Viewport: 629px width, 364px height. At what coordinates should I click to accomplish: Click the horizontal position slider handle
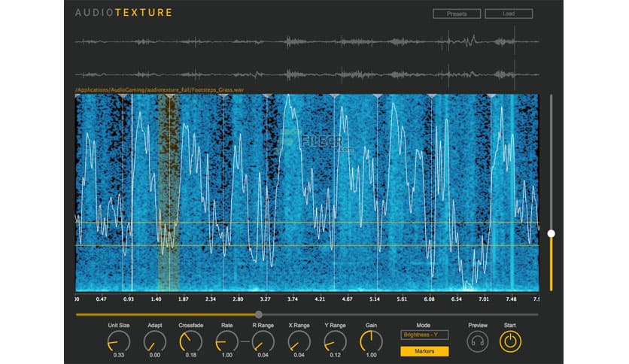click(259, 314)
